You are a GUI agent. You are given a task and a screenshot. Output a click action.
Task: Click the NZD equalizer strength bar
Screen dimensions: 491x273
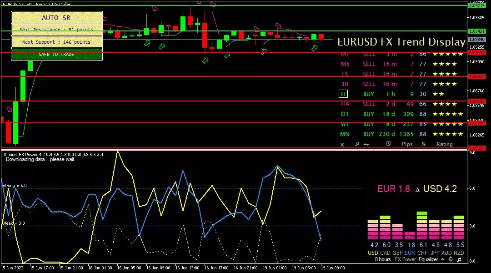coord(459,227)
